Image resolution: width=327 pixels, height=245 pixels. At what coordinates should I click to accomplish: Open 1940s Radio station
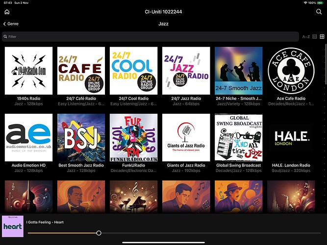pyautogui.click(x=28, y=71)
